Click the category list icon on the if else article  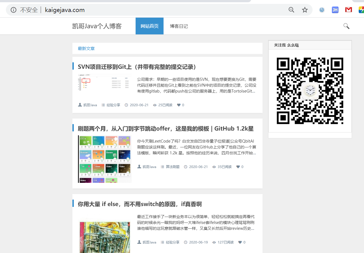pos(162,242)
